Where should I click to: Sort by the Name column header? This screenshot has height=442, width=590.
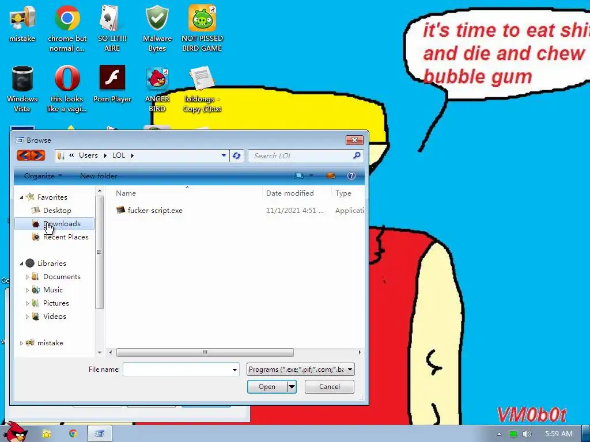point(187,193)
